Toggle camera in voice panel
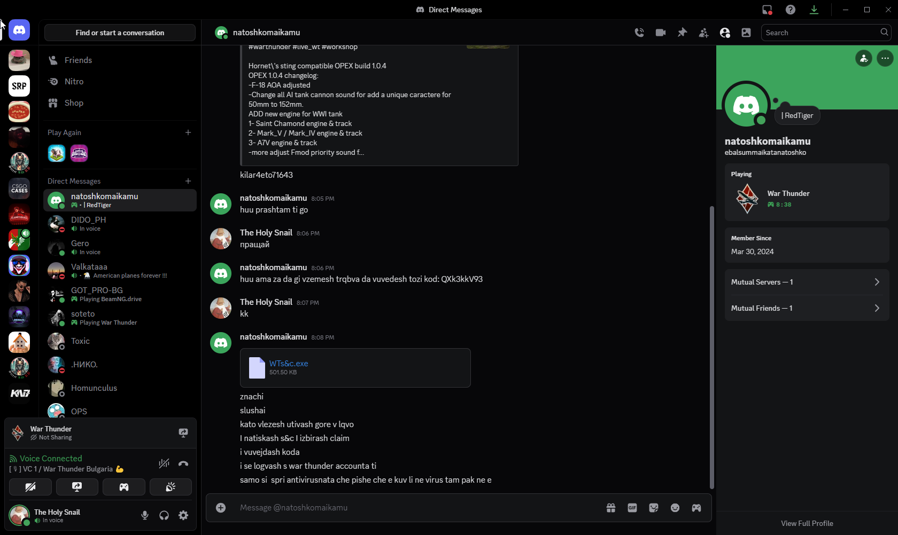898x535 pixels. 30,487
